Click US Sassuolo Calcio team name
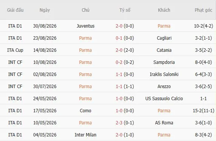The height and width of the screenshot is (141, 216). tap(164, 99)
